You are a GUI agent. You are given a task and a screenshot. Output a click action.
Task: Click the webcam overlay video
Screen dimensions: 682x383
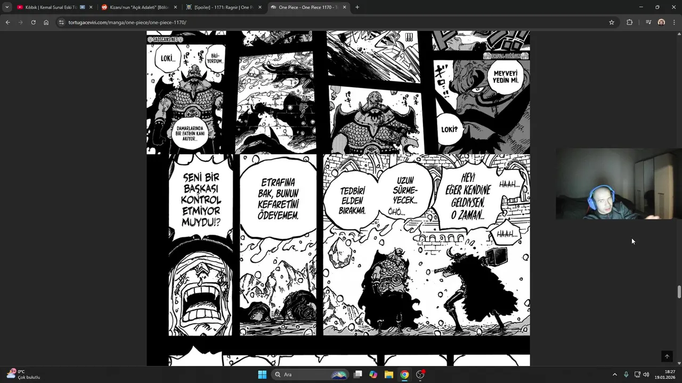618,184
